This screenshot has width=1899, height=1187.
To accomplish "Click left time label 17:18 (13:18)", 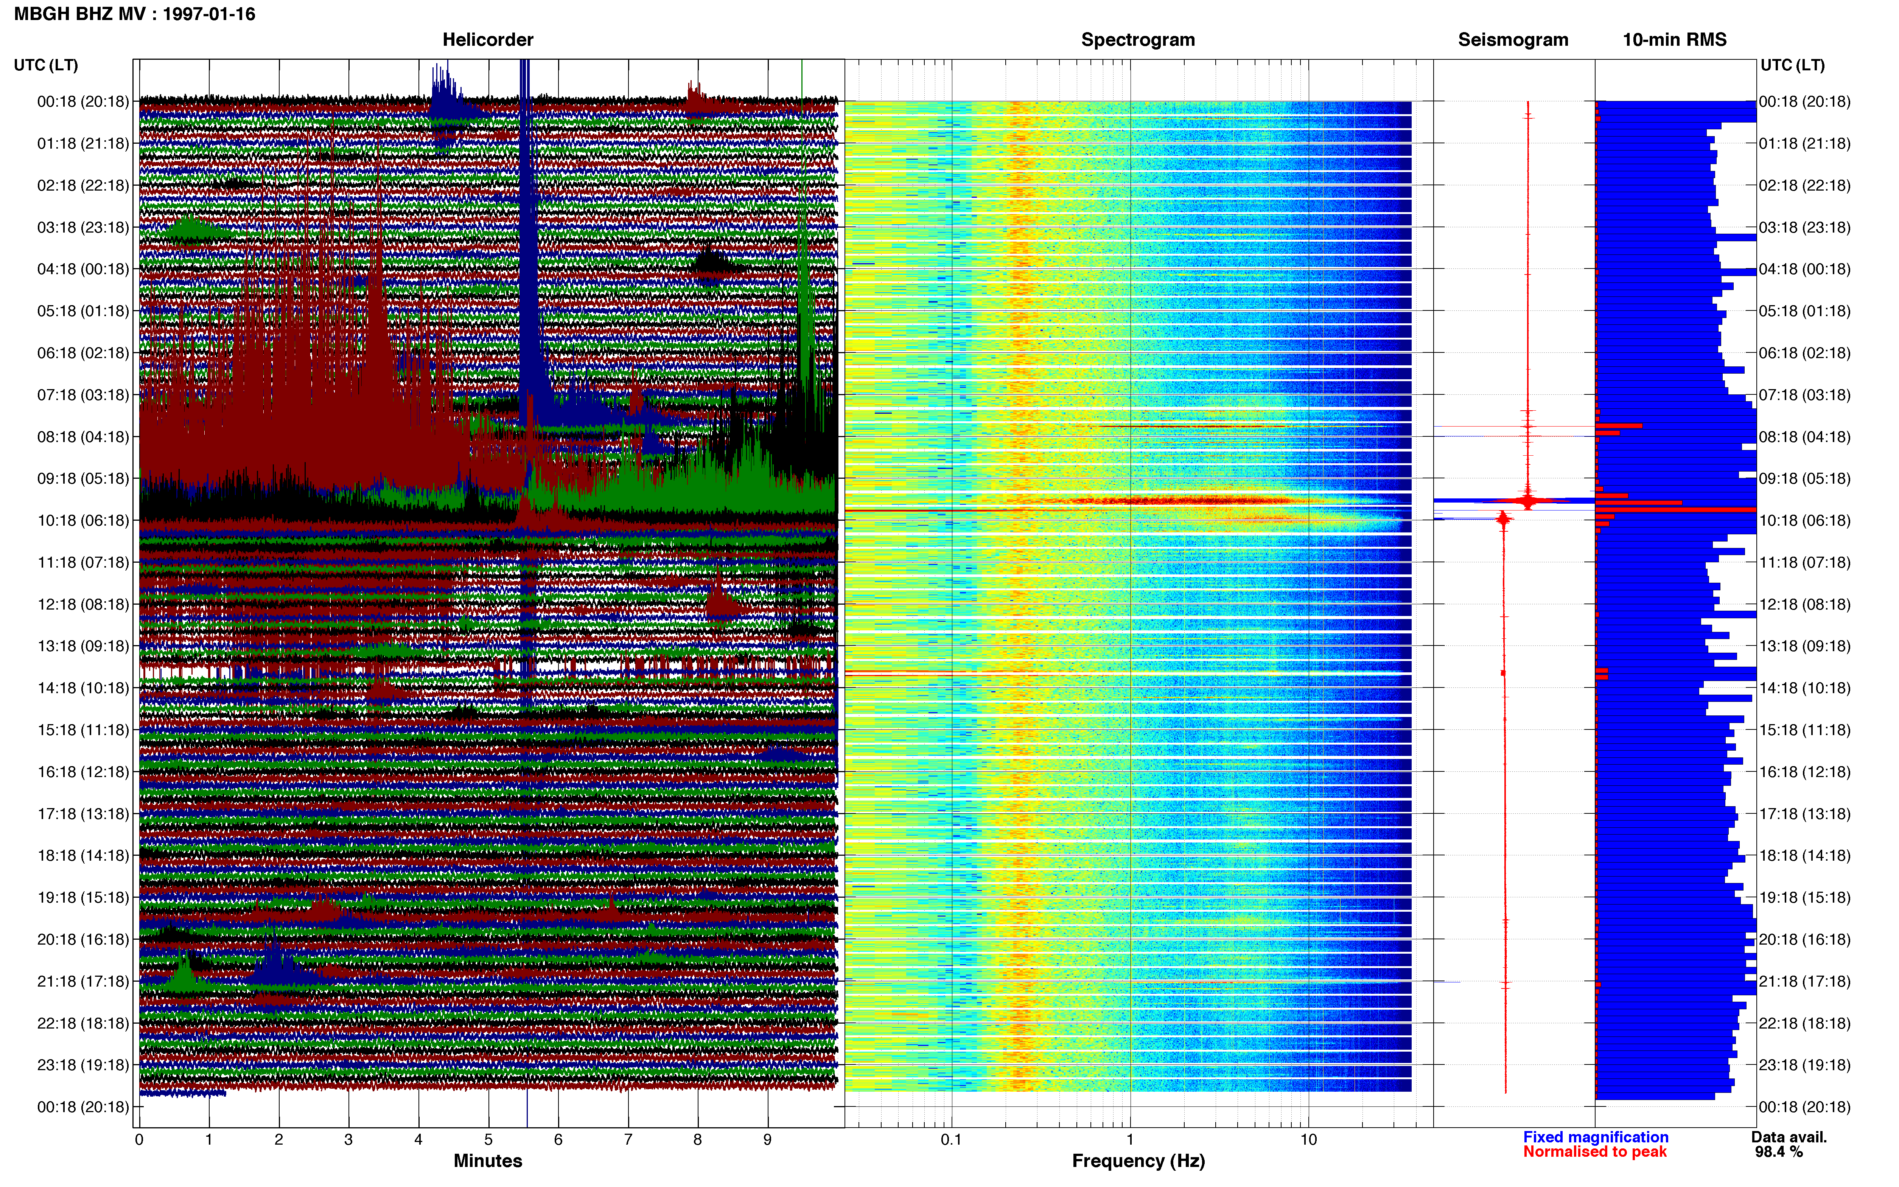I will (x=83, y=814).
